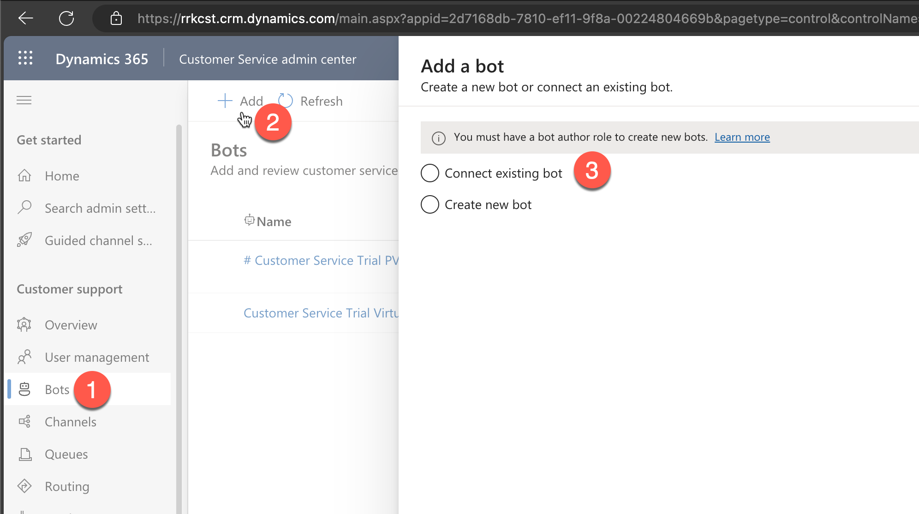
Task: Click the bot icon beside Name header
Action: pos(249,220)
